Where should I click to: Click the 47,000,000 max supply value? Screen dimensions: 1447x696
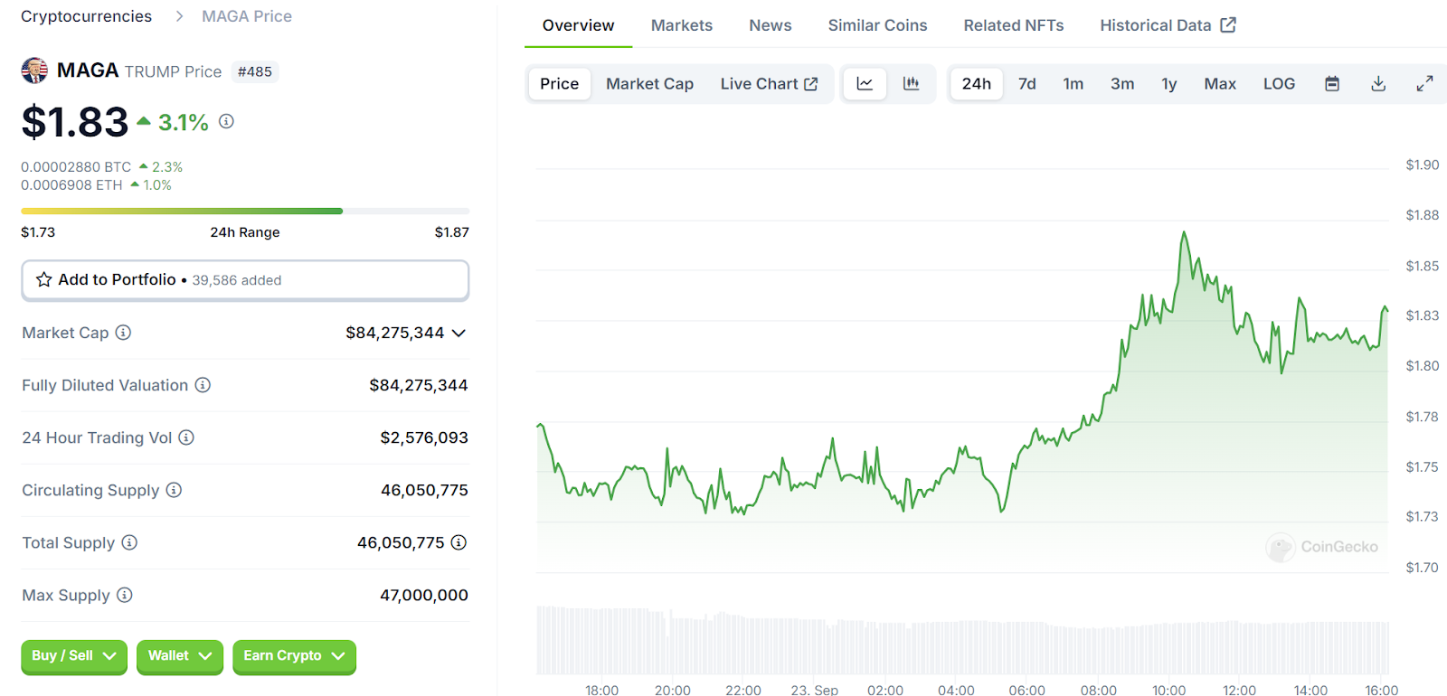[x=424, y=595]
